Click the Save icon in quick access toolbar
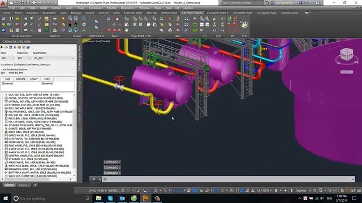Image resolution: width=362 pixels, height=203 pixels. [x=23, y=3]
